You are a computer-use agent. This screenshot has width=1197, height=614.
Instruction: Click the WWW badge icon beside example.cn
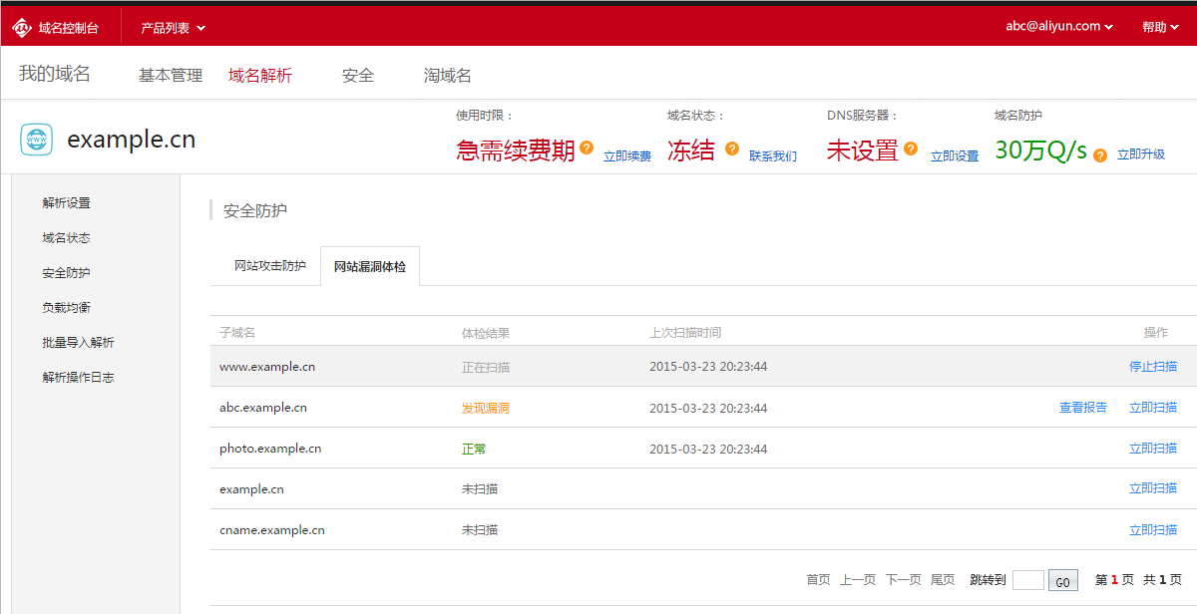[x=35, y=140]
